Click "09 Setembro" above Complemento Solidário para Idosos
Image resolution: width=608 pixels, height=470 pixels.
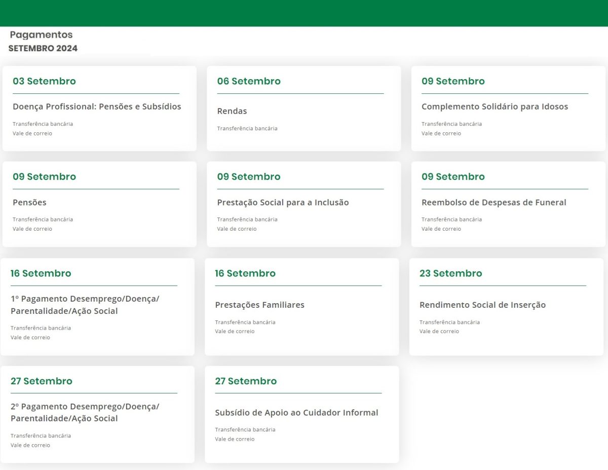click(453, 81)
